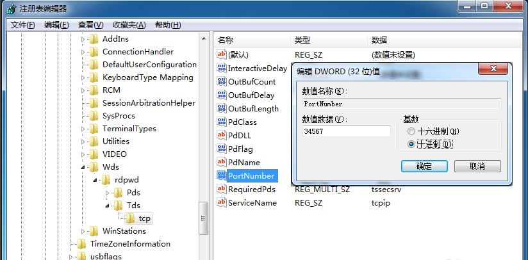The width and height of the screenshot is (528, 260).
Task: Click the TimeZoneInformation folder icon
Action: [x=82, y=243]
